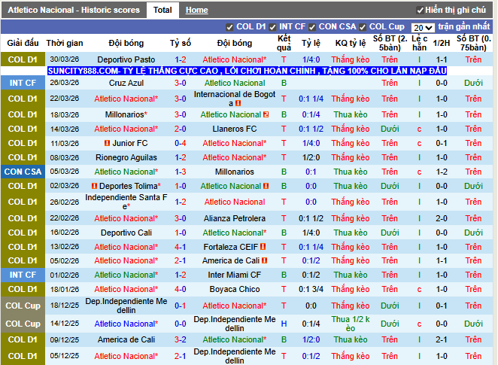Click the CON CSA league badge

point(23,172)
